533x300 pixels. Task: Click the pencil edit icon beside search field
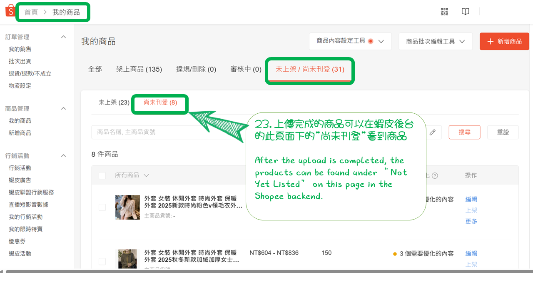click(x=433, y=132)
